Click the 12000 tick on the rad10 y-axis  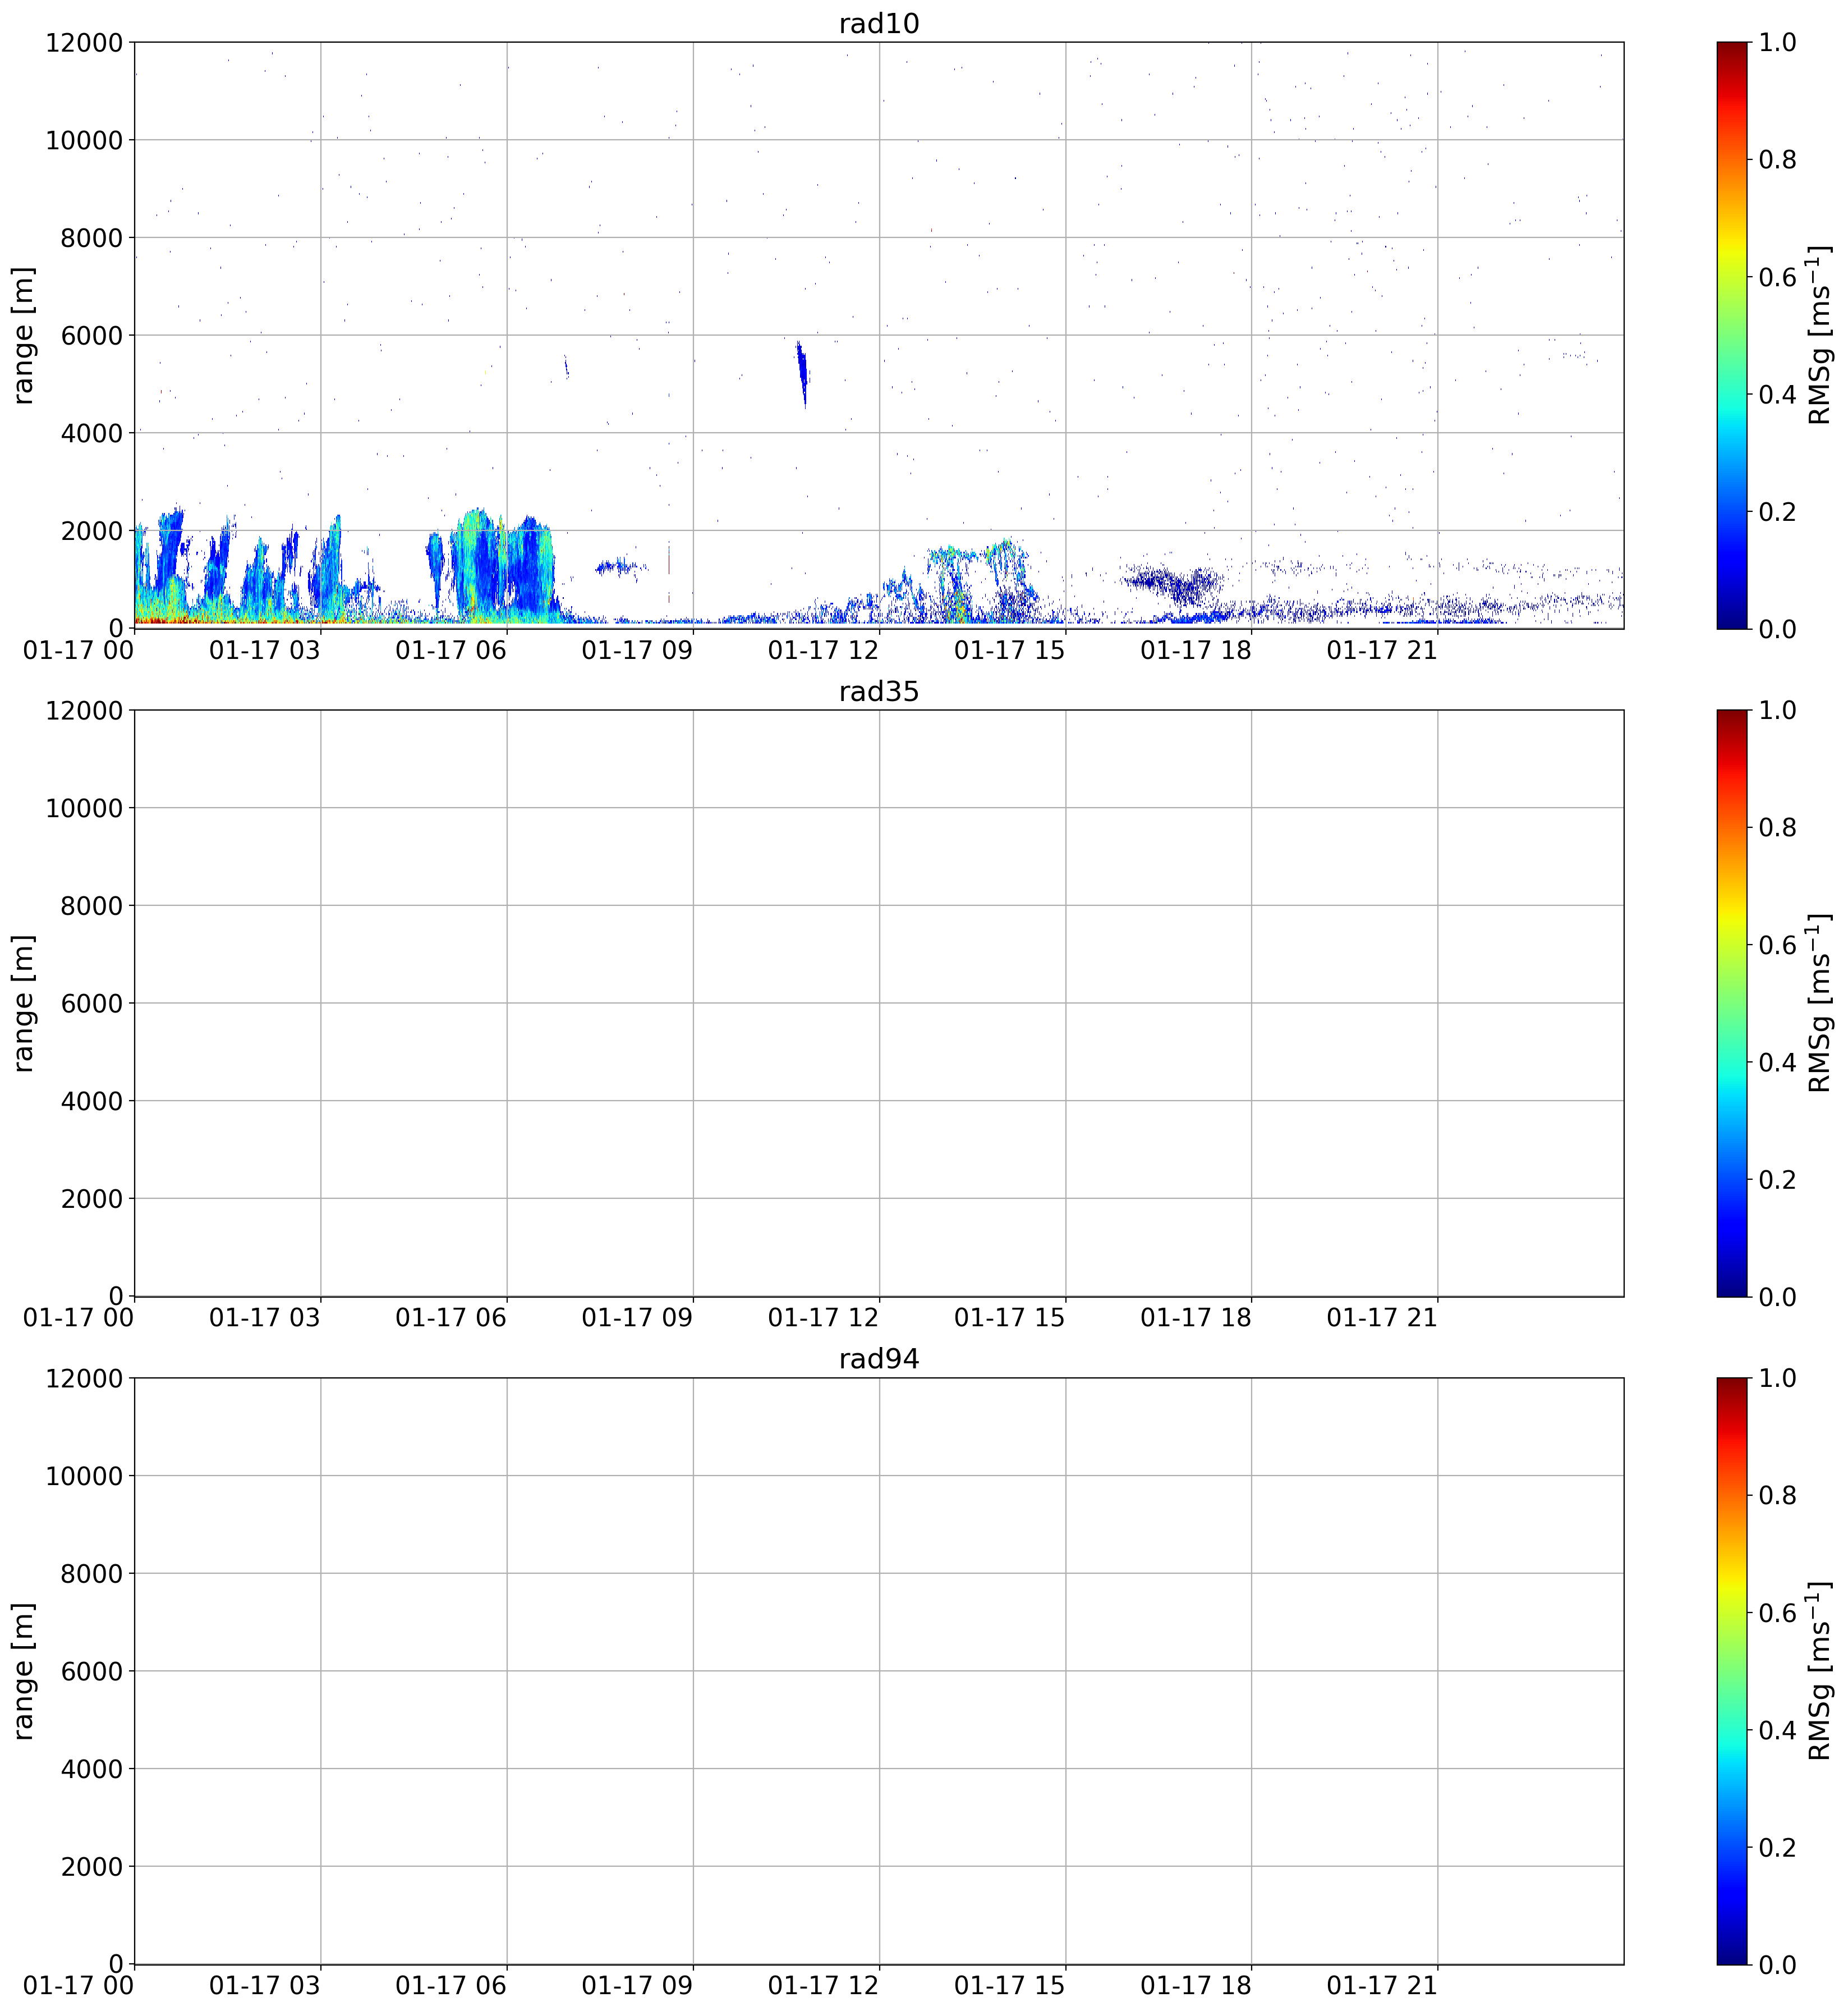tap(84, 43)
